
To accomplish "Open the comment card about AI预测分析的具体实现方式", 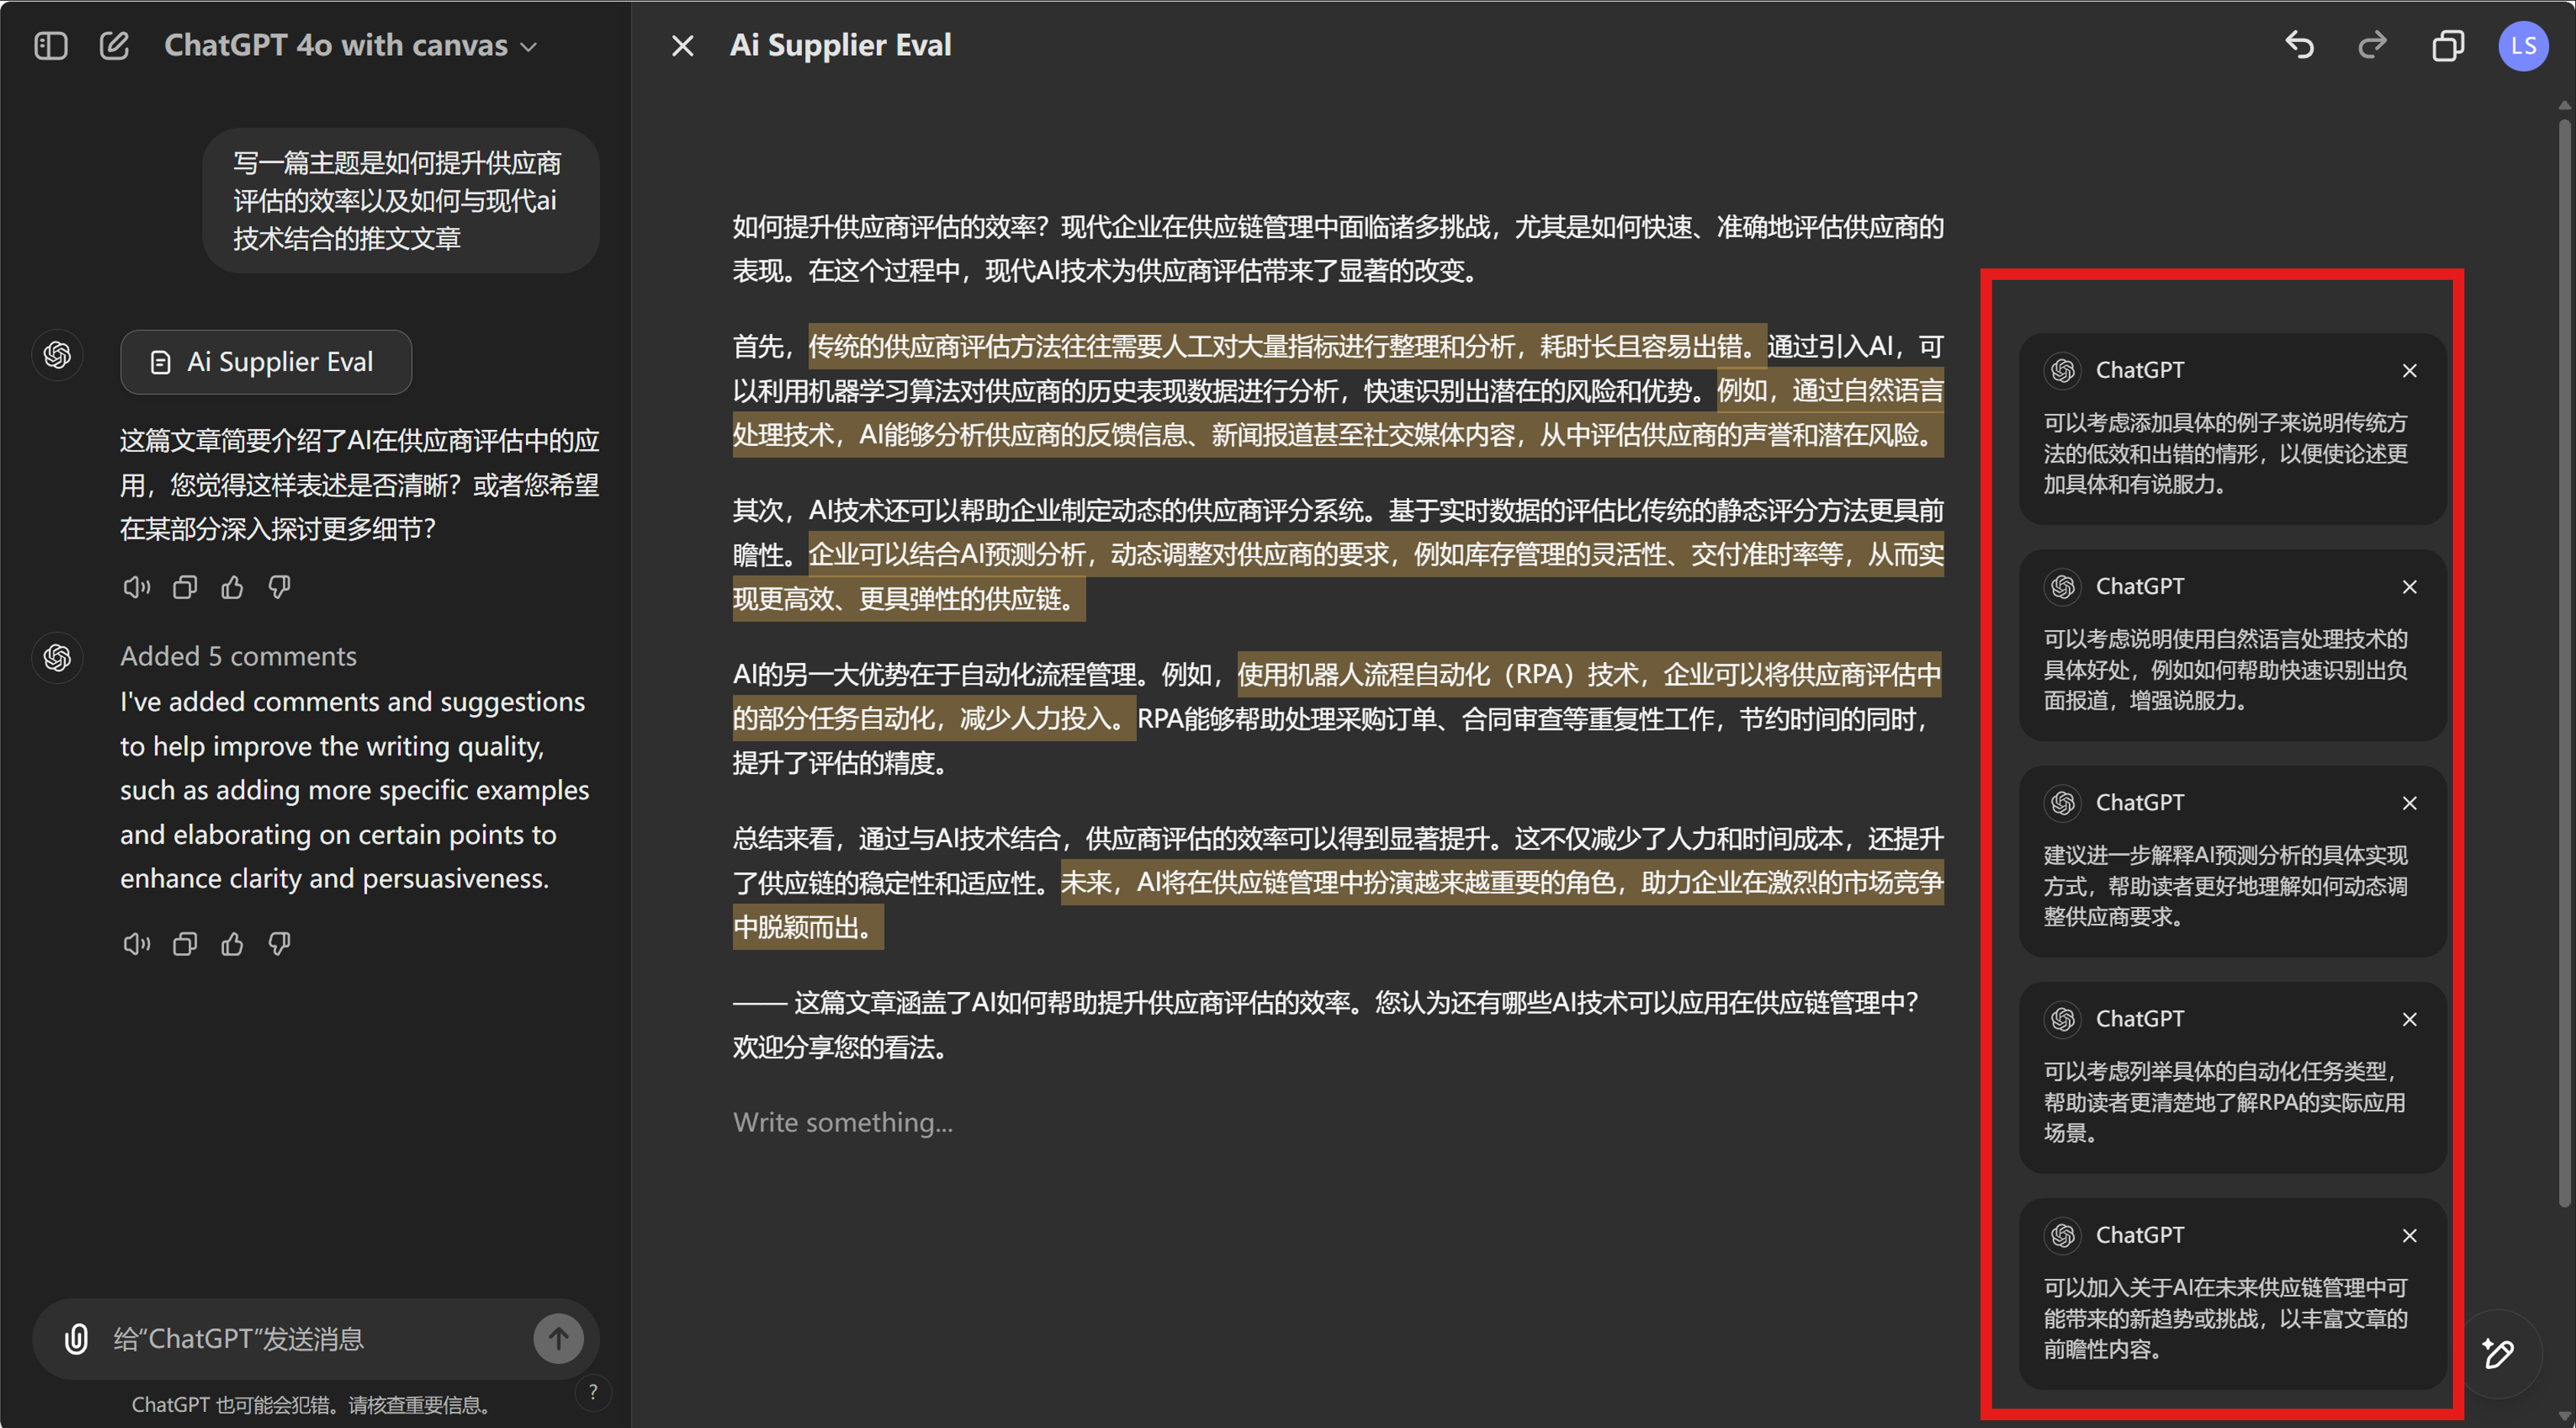I will (2232, 861).
